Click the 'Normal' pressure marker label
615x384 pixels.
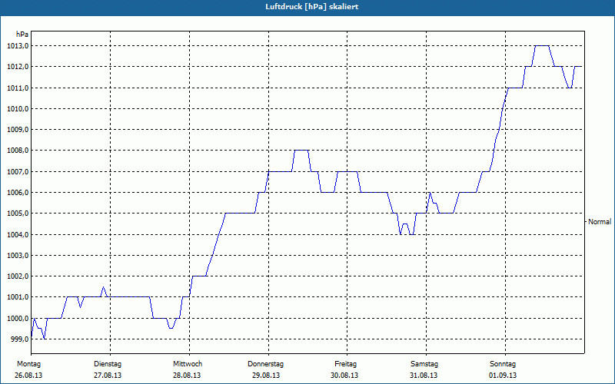click(600, 222)
